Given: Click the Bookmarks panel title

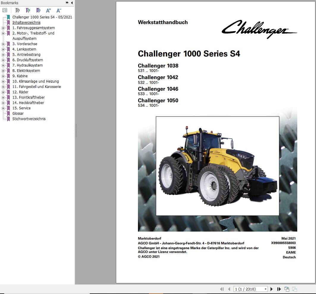Looking at the screenshot, I should (10, 3).
